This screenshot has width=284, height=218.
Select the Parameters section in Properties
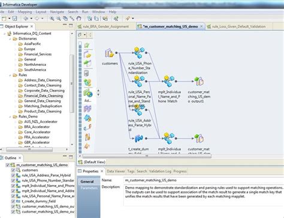point(89,188)
